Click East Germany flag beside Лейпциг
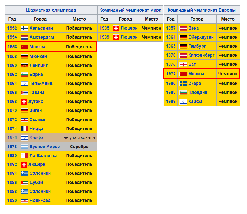The height and width of the screenshot is (214, 247). tap(25, 66)
